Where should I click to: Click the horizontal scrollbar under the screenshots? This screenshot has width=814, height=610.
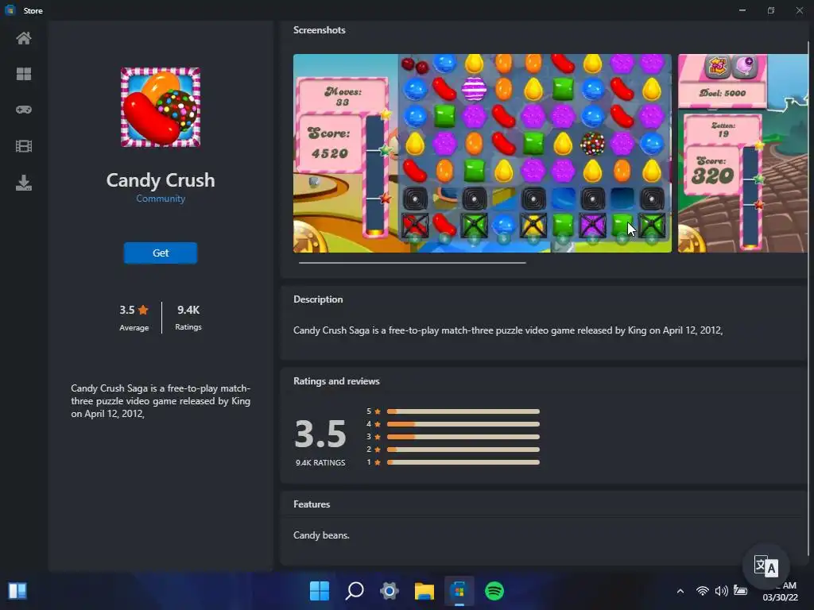413,263
